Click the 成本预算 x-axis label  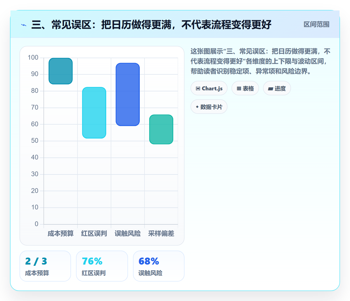(x=60, y=234)
